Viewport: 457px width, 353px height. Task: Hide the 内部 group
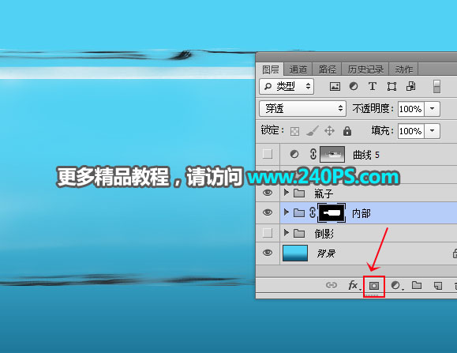[x=268, y=212]
